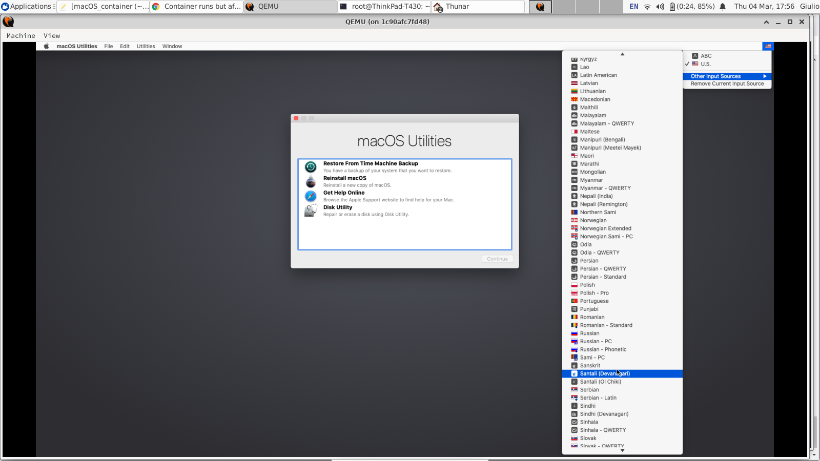This screenshot has width=820, height=461.
Task: Choose Norwegian Extended input source
Action: pos(622,228)
